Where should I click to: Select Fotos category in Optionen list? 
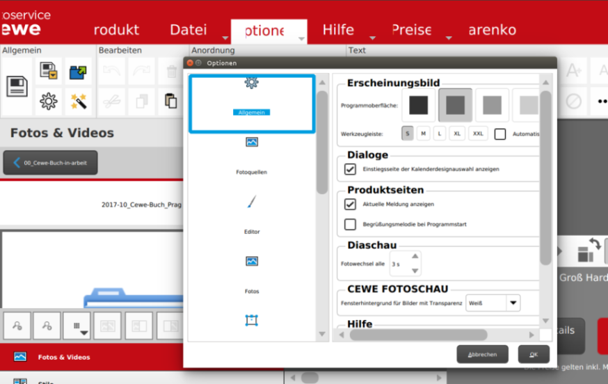[252, 274]
